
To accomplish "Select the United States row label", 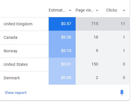I will tap(16, 64).
